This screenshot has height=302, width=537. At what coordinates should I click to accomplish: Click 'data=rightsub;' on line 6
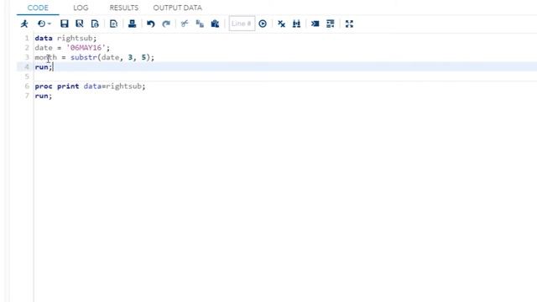coord(115,86)
